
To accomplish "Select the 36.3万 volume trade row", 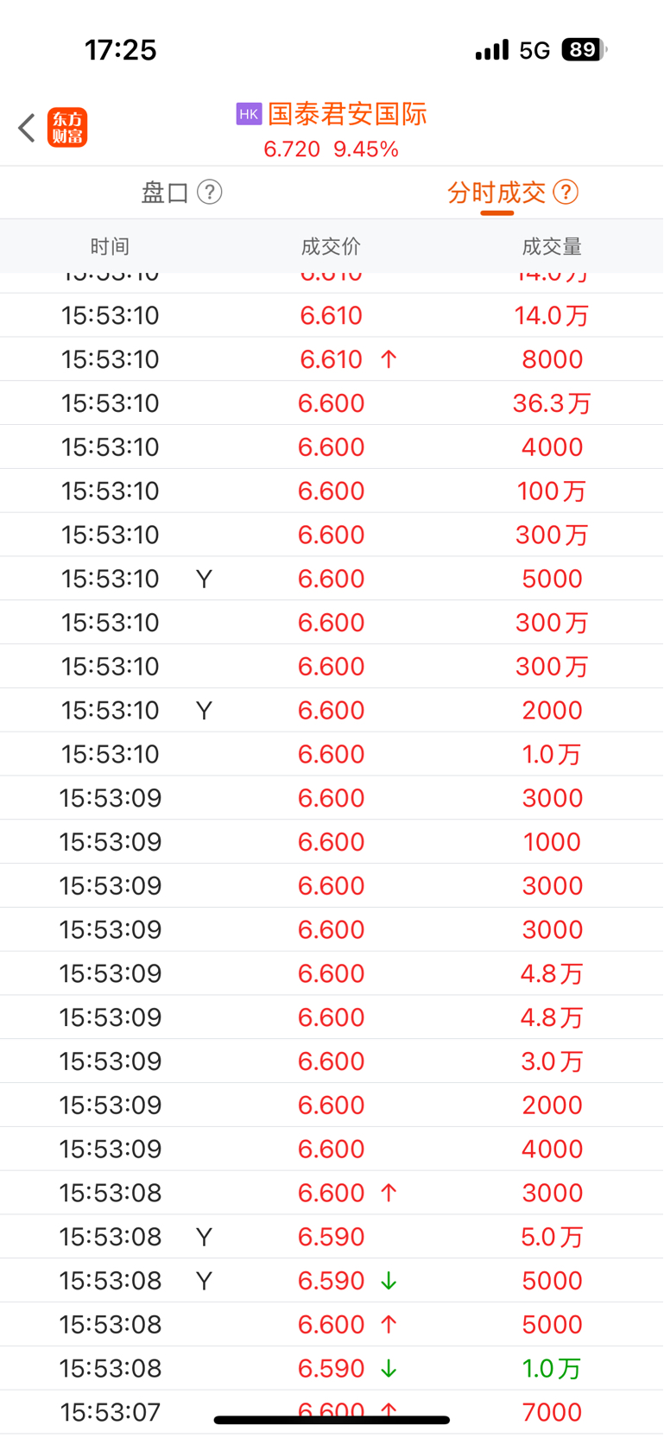I will (x=332, y=402).
